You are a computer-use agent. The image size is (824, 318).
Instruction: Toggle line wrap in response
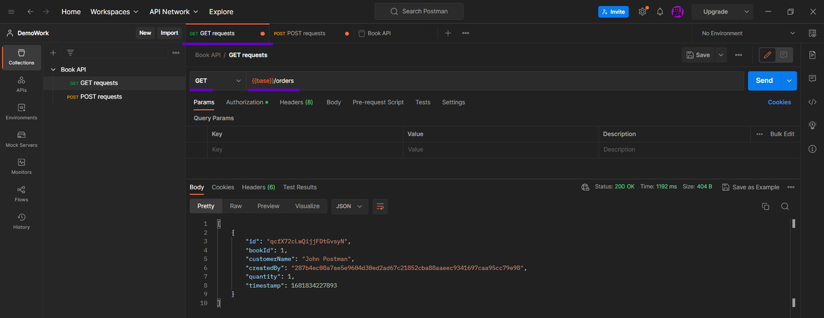tap(380, 207)
